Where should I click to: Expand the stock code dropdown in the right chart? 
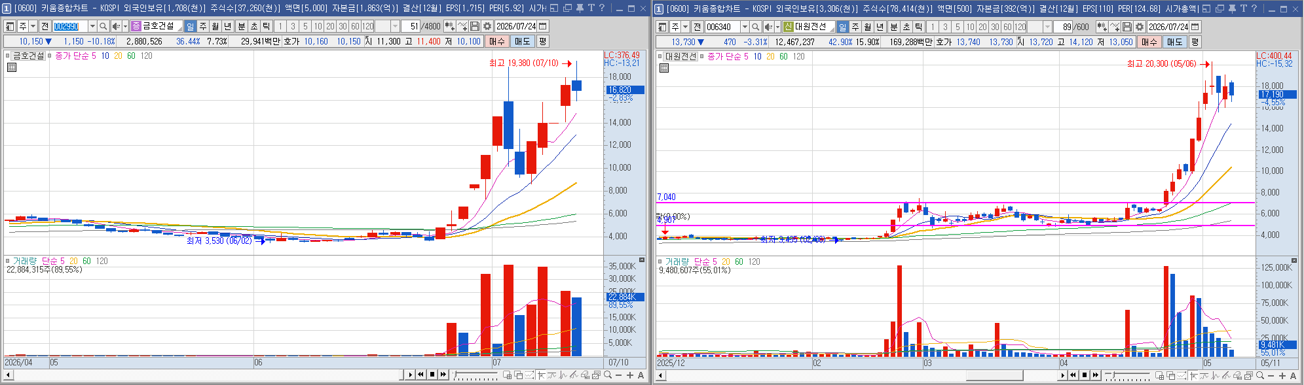click(745, 27)
